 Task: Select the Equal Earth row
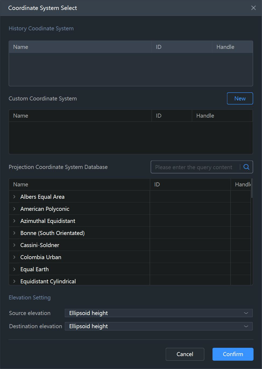(130, 269)
